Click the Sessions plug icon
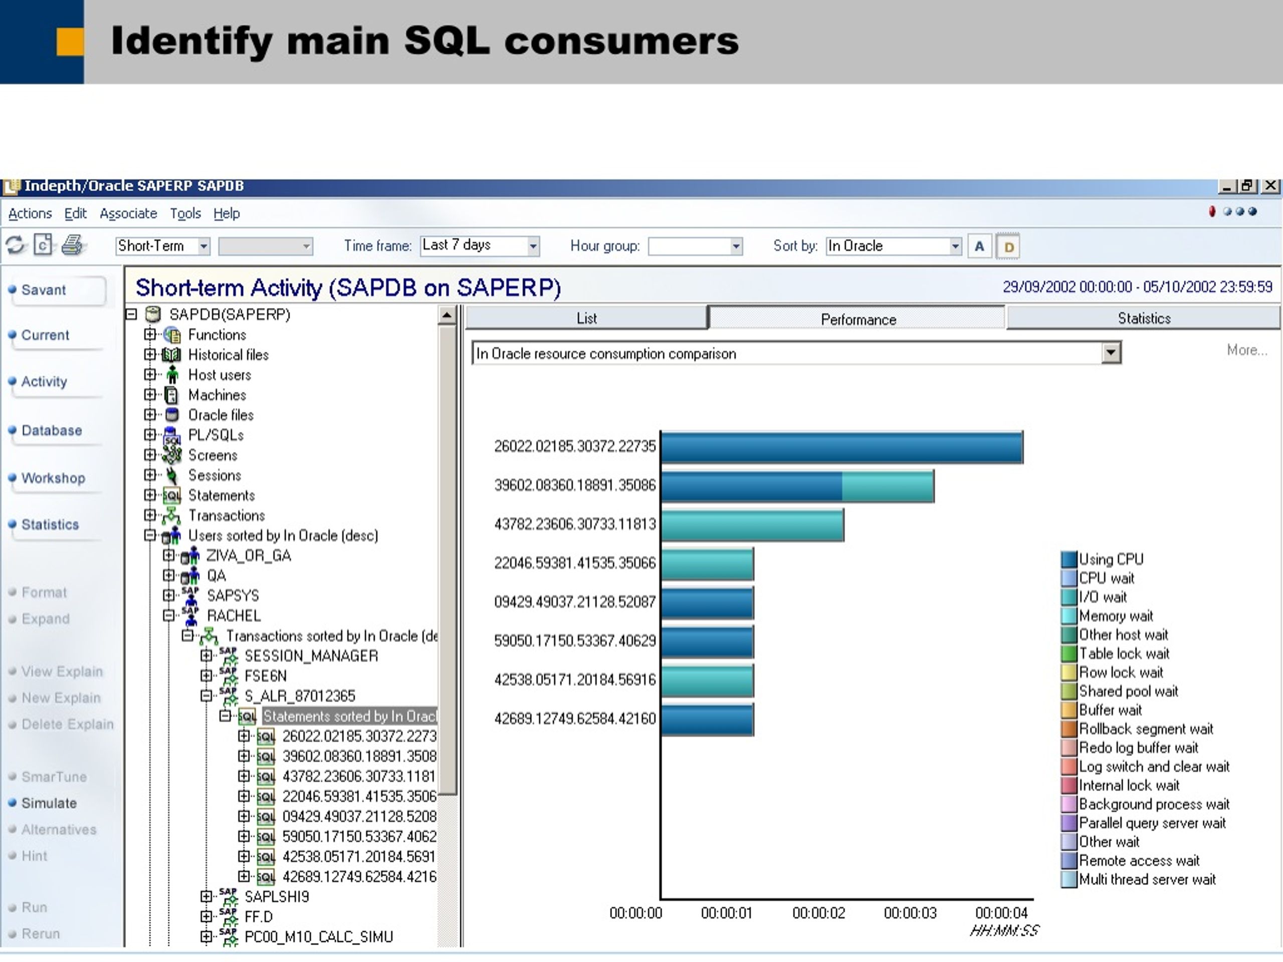The height and width of the screenshot is (962, 1283). [x=172, y=475]
